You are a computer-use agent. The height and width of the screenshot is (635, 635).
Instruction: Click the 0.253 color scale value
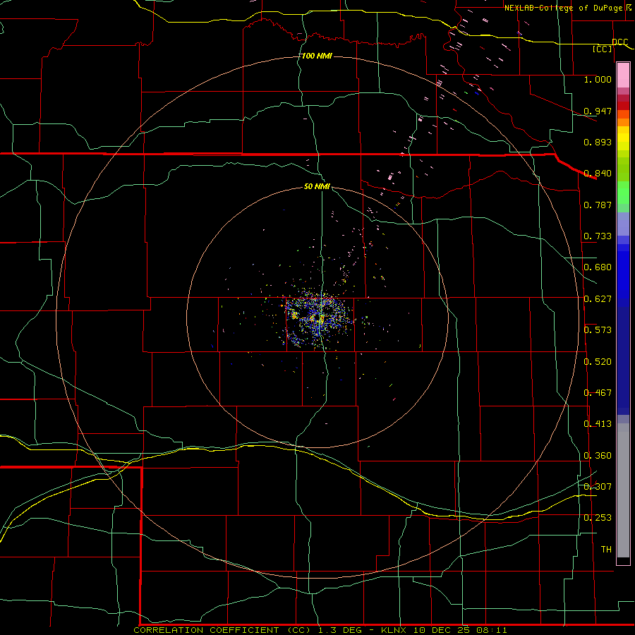tap(598, 518)
